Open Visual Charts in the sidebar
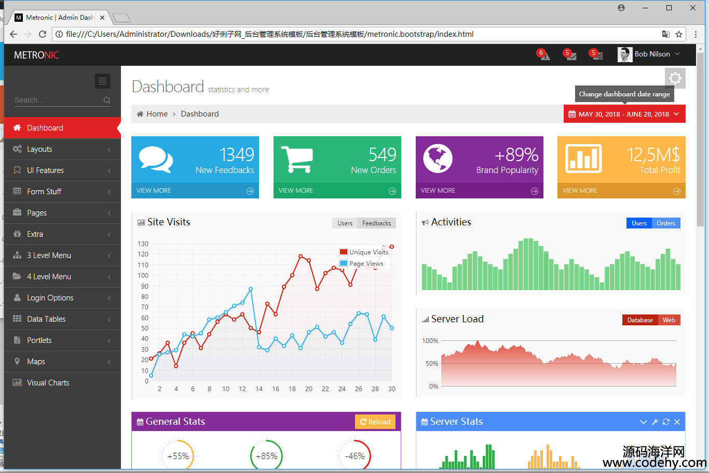The width and height of the screenshot is (709, 473). click(62, 383)
